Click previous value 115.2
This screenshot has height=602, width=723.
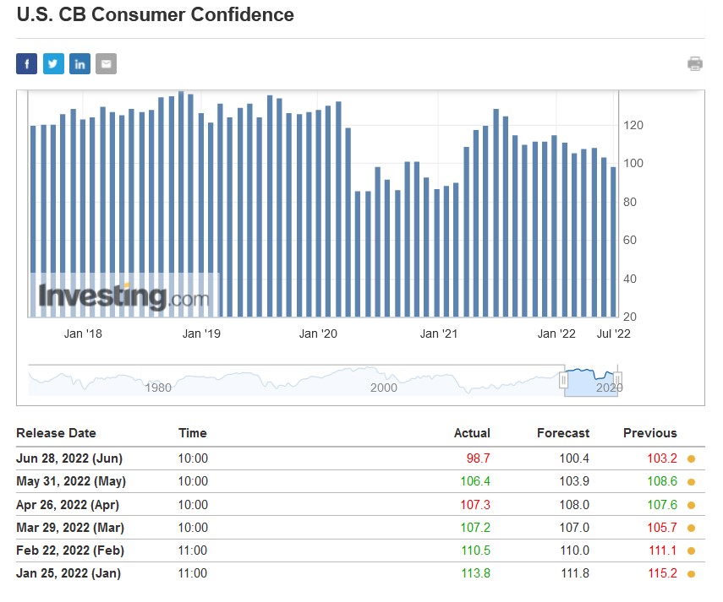(x=663, y=573)
